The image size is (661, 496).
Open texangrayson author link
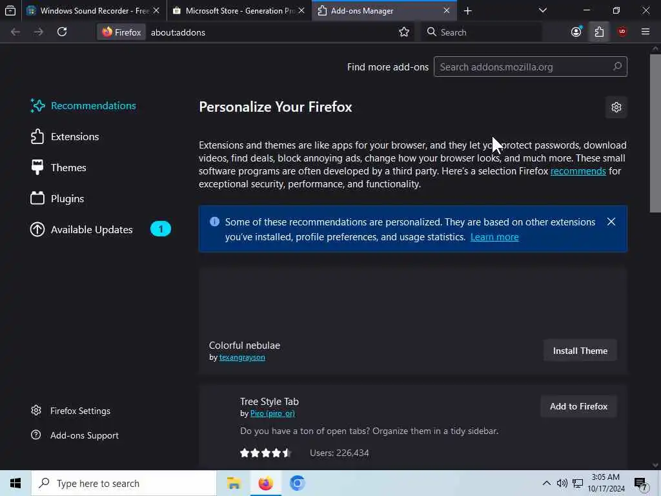tap(242, 357)
